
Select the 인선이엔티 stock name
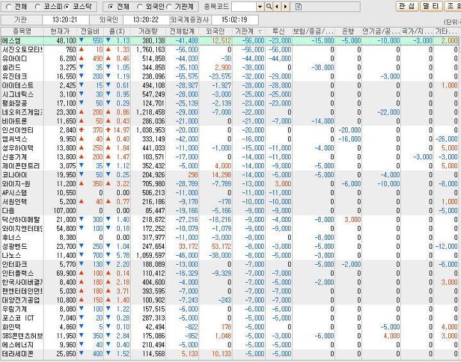(18, 130)
